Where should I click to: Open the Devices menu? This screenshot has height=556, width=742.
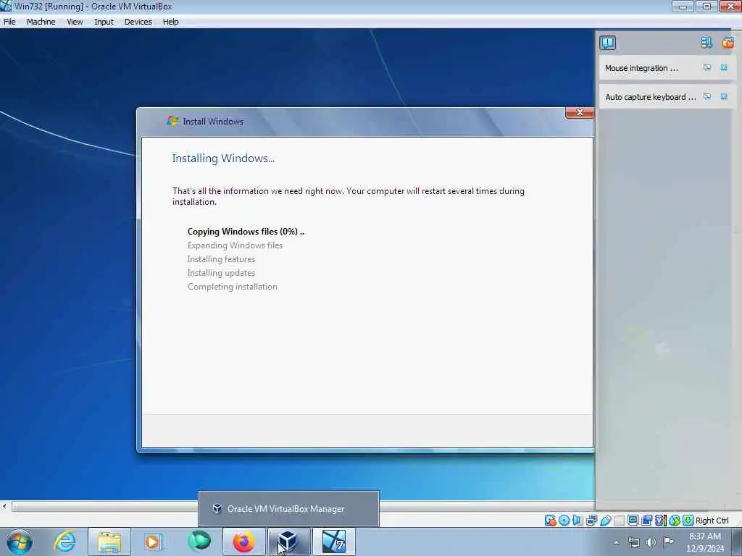point(138,22)
